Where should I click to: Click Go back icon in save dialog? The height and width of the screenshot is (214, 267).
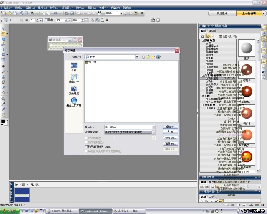click(x=144, y=57)
